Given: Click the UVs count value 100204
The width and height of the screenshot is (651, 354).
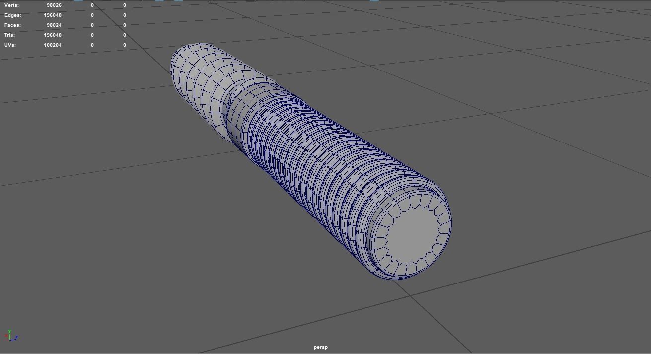Looking at the screenshot, I should point(53,45).
